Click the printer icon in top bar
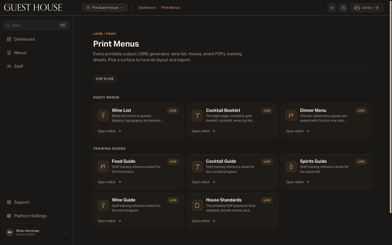Screen dimensions: 392x245 (343, 8)
